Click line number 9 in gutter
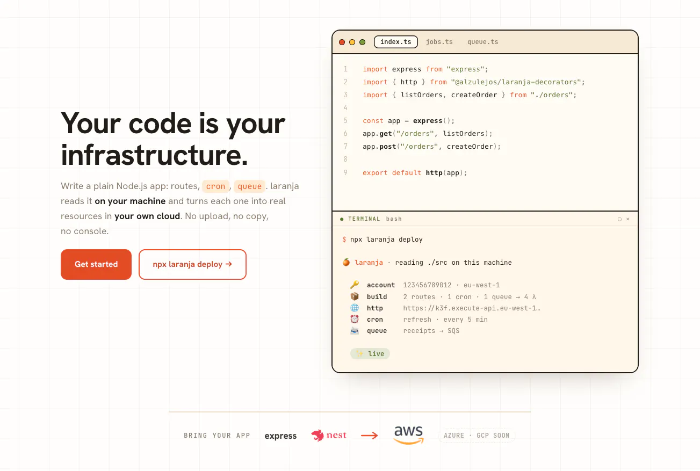Viewport: 700px width, 471px height. (x=345, y=173)
